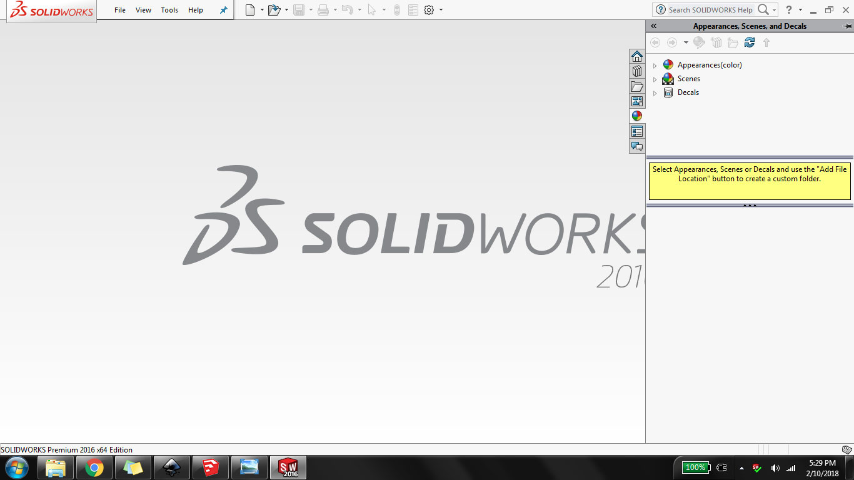Image resolution: width=854 pixels, height=480 pixels.
Task: Select Appearances(color) in the tree
Action: pos(710,65)
